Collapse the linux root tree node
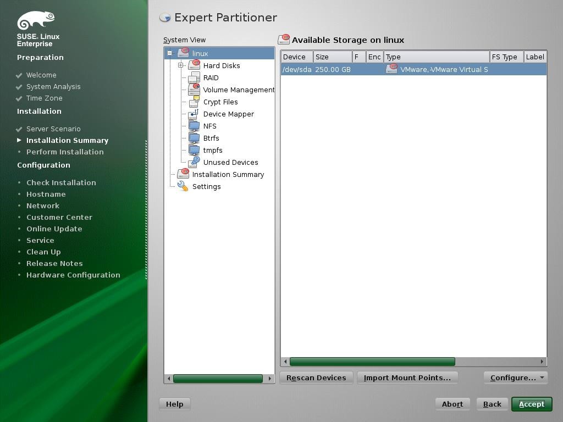The width and height of the screenshot is (563, 422). (x=169, y=53)
